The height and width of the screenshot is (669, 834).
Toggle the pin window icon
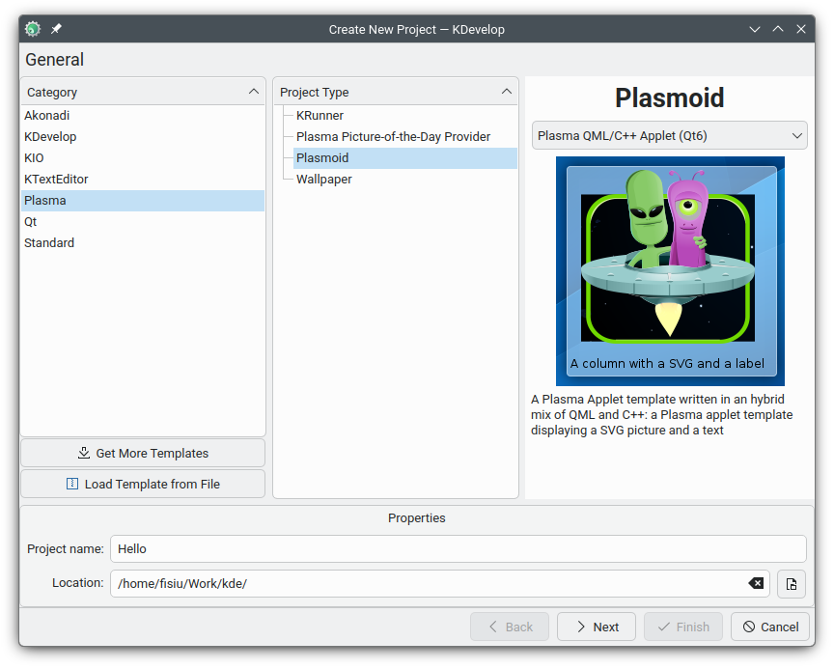click(x=57, y=29)
